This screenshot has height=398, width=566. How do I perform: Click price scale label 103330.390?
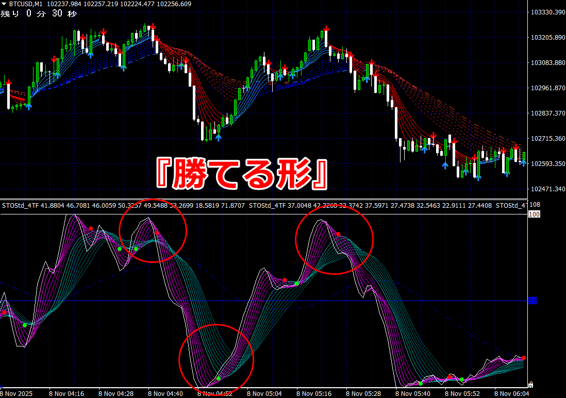coord(547,12)
